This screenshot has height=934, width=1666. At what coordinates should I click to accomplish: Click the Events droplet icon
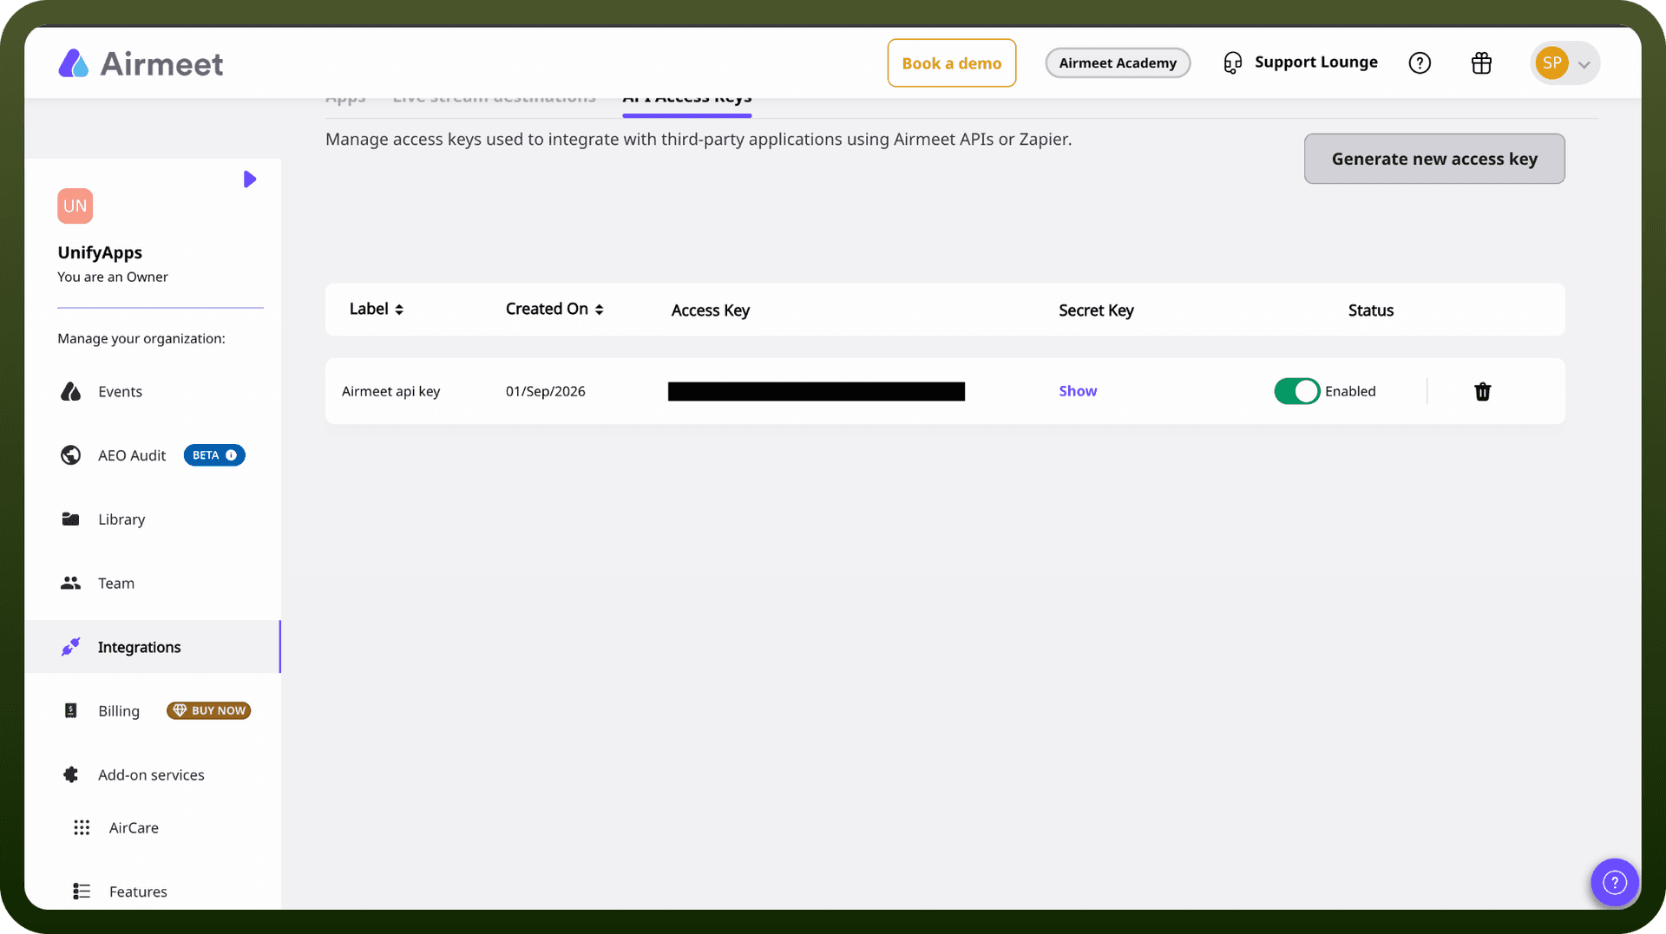[71, 392]
